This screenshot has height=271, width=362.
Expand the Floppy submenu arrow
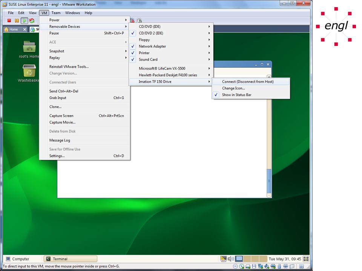pos(209,40)
